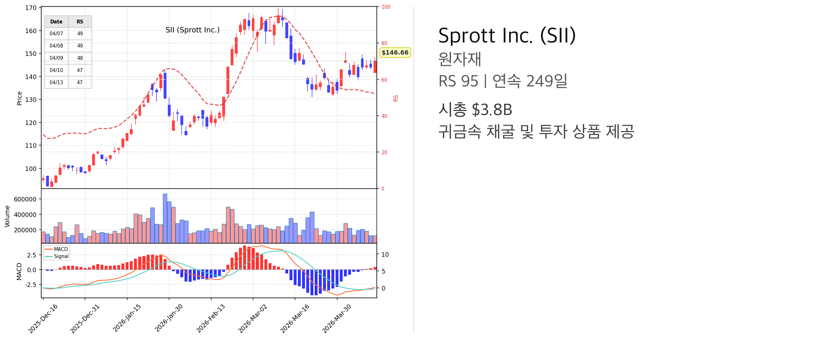Screen dimensions: 827x339
Task: Click the 2026-Mar-02 x-axis date label
Action: pyautogui.click(x=252, y=318)
